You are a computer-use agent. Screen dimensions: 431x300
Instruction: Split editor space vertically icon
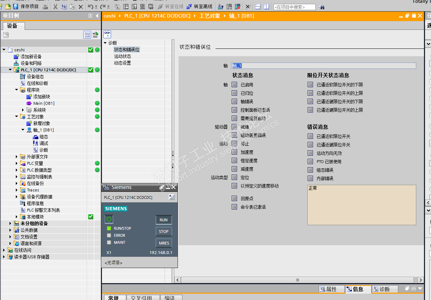pyautogui.click(x=266, y=7)
